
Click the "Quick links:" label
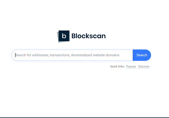117,67
